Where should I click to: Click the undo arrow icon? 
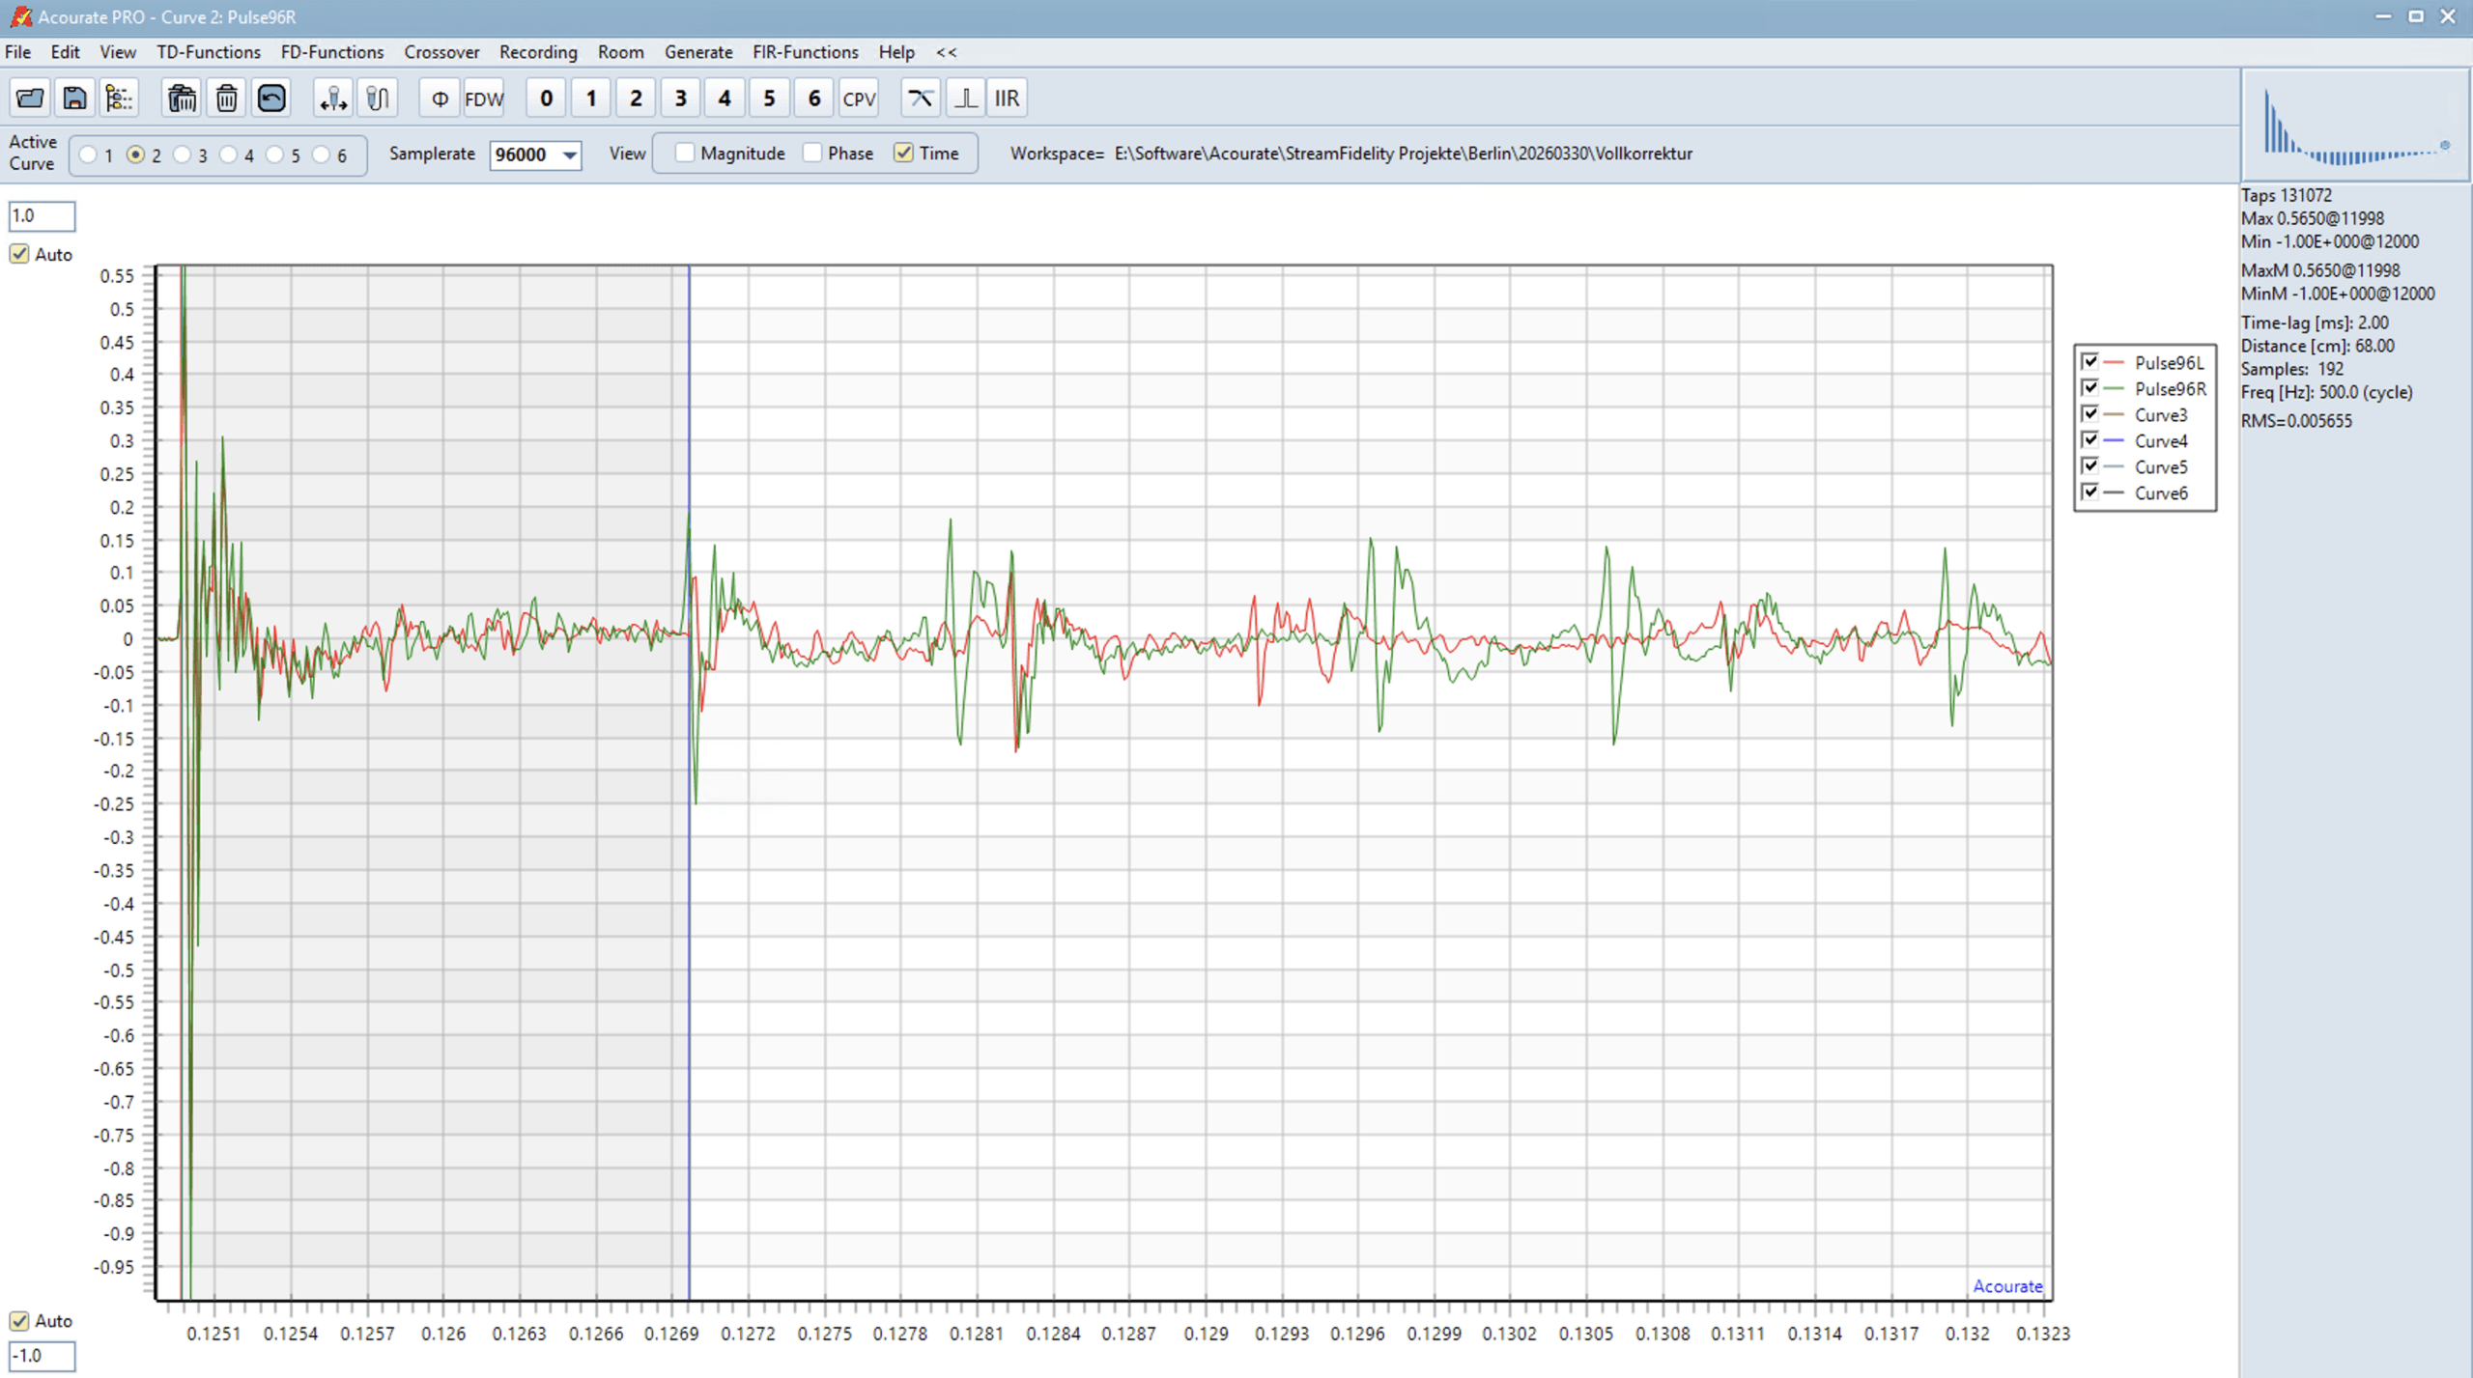point(271,98)
